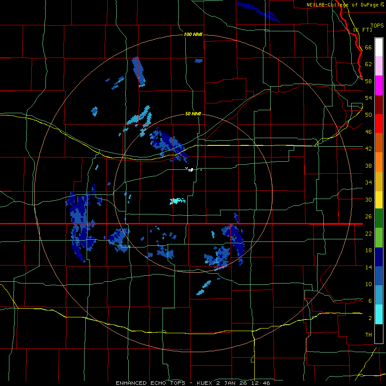Pick the medium blue legend swatch near 10

pyautogui.click(x=379, y=276)
